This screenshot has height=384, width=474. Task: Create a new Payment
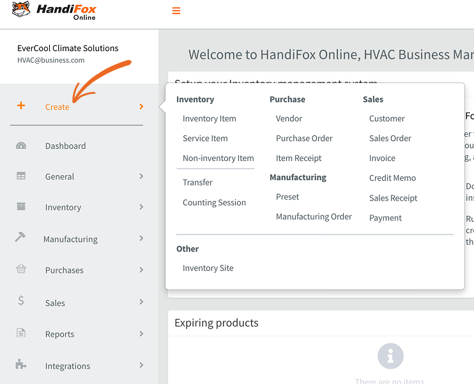(385, 218)
